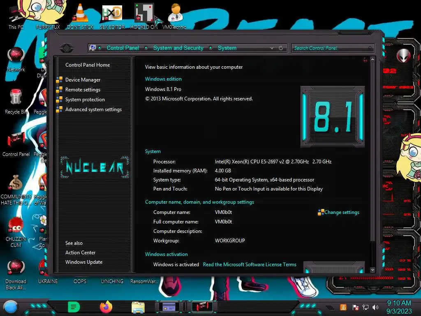Open Advanced system settings link

click(93, 109)
